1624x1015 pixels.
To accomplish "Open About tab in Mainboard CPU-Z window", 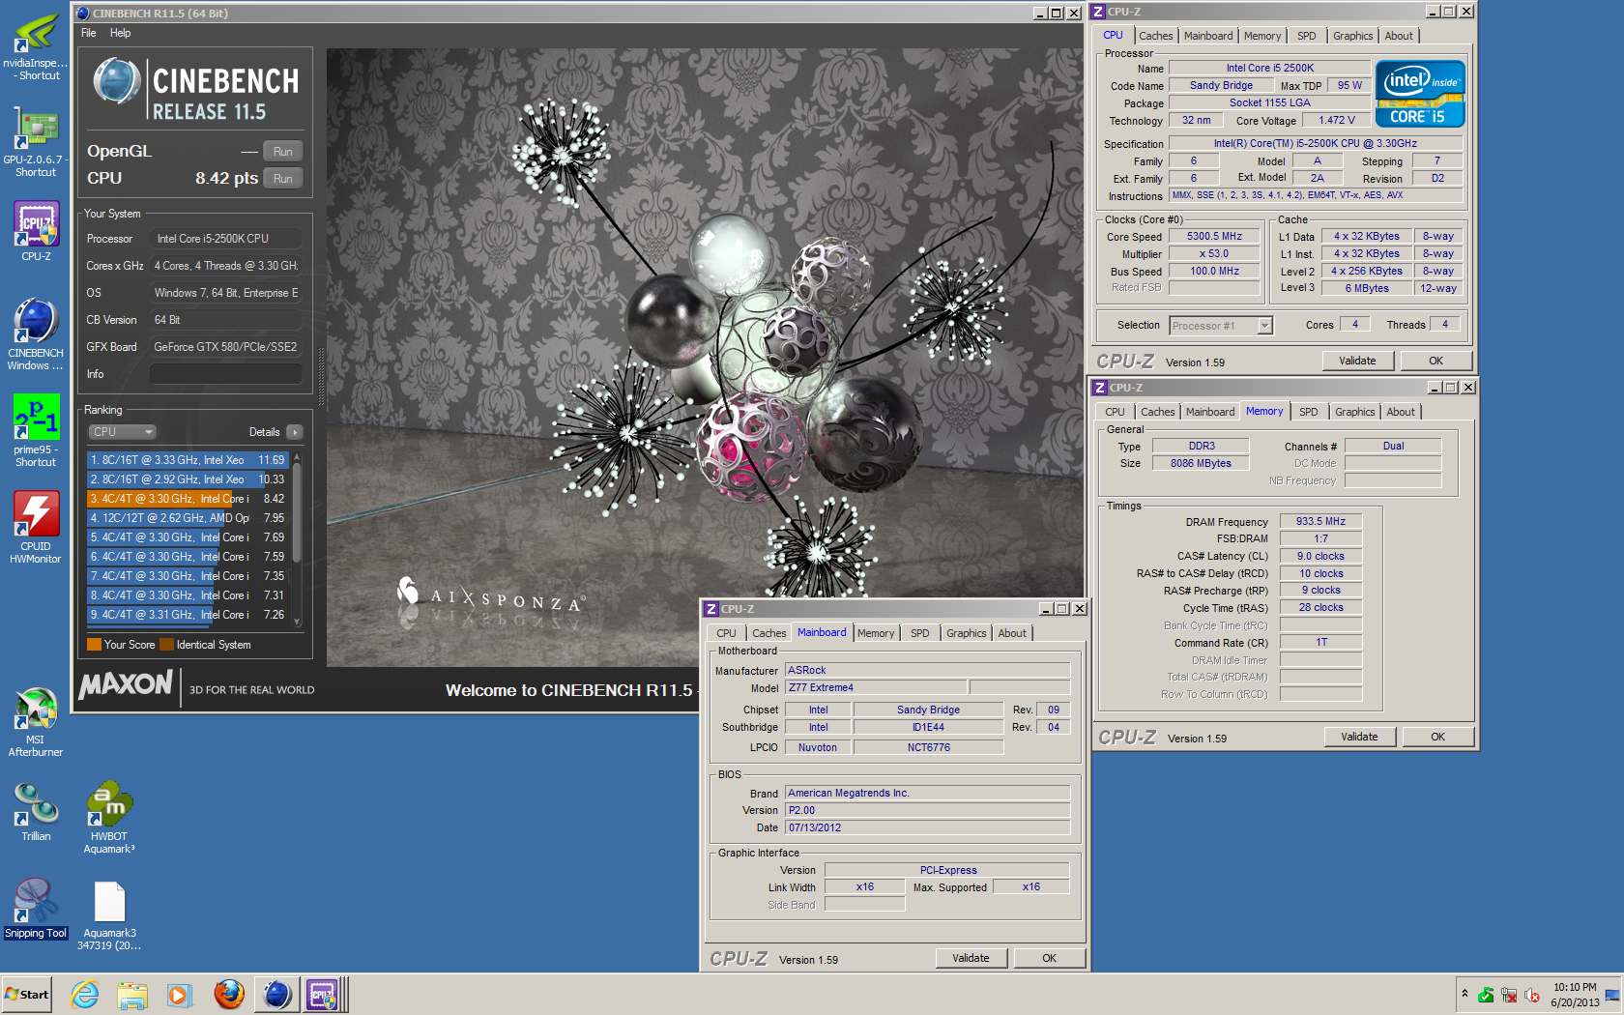I will coord(1012,633).
